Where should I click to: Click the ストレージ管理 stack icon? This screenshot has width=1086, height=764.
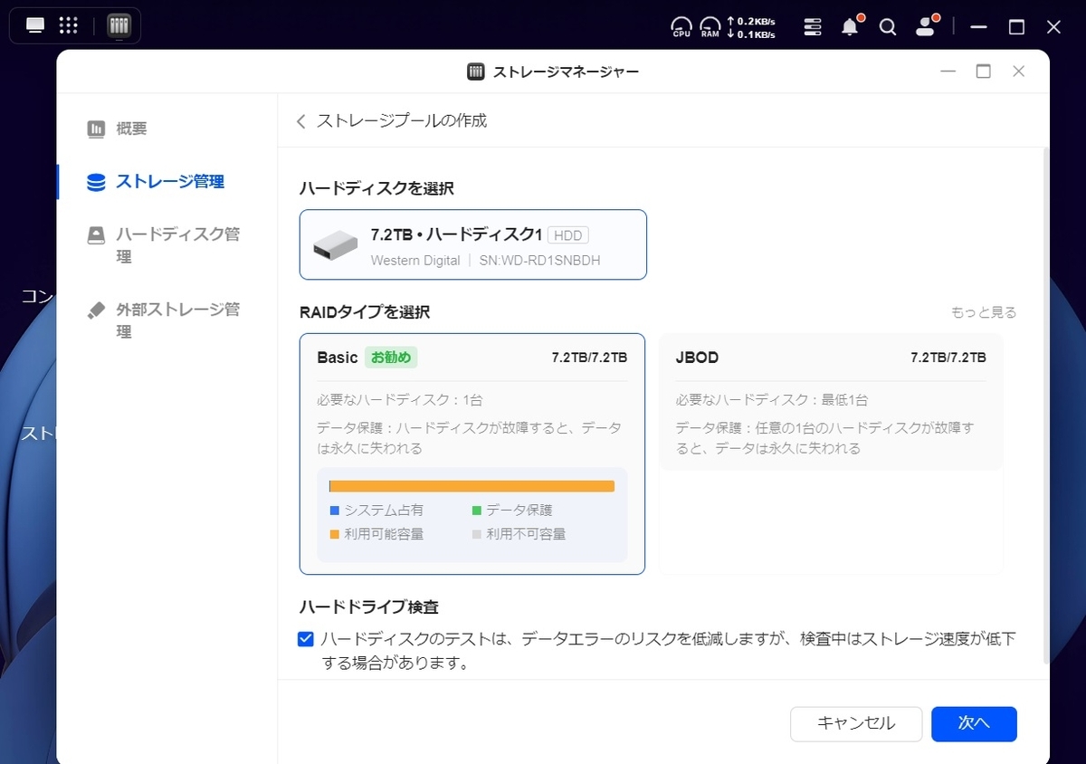tap(96, 182)
